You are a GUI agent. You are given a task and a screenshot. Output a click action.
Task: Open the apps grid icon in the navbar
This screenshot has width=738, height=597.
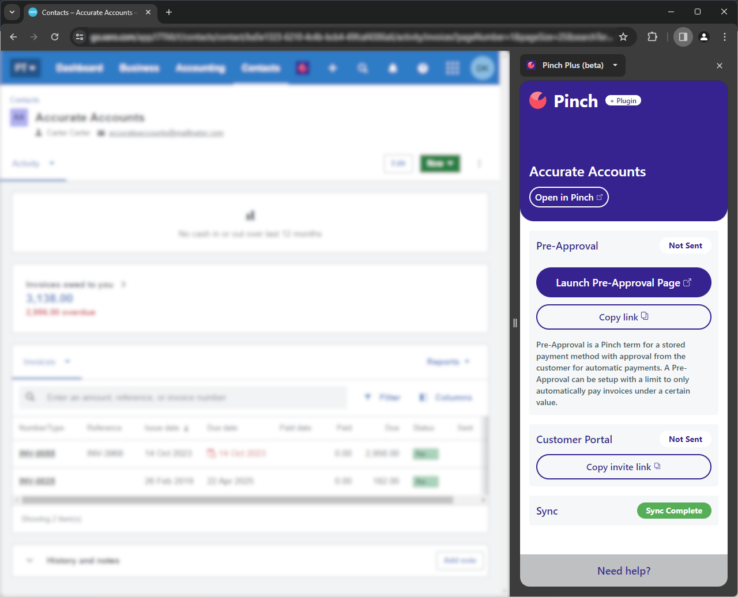tap(453, 68)
